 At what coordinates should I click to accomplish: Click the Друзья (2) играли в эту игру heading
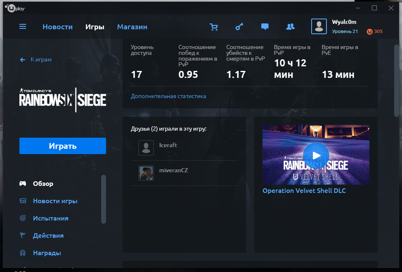(168, 129)
